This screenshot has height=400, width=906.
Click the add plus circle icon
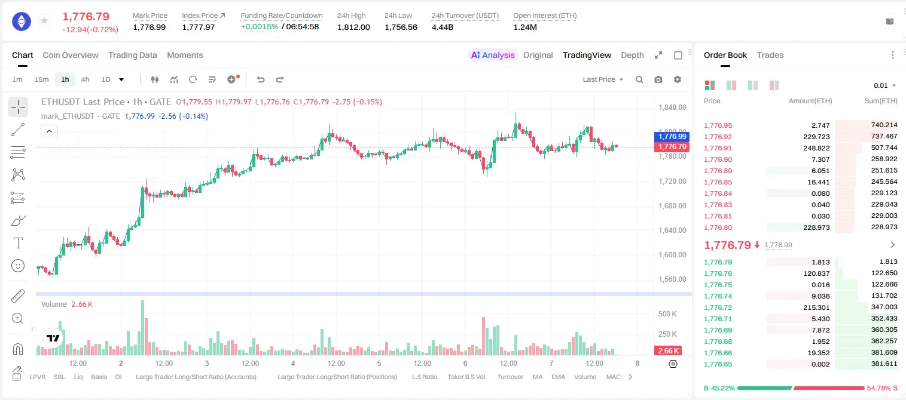232,79
